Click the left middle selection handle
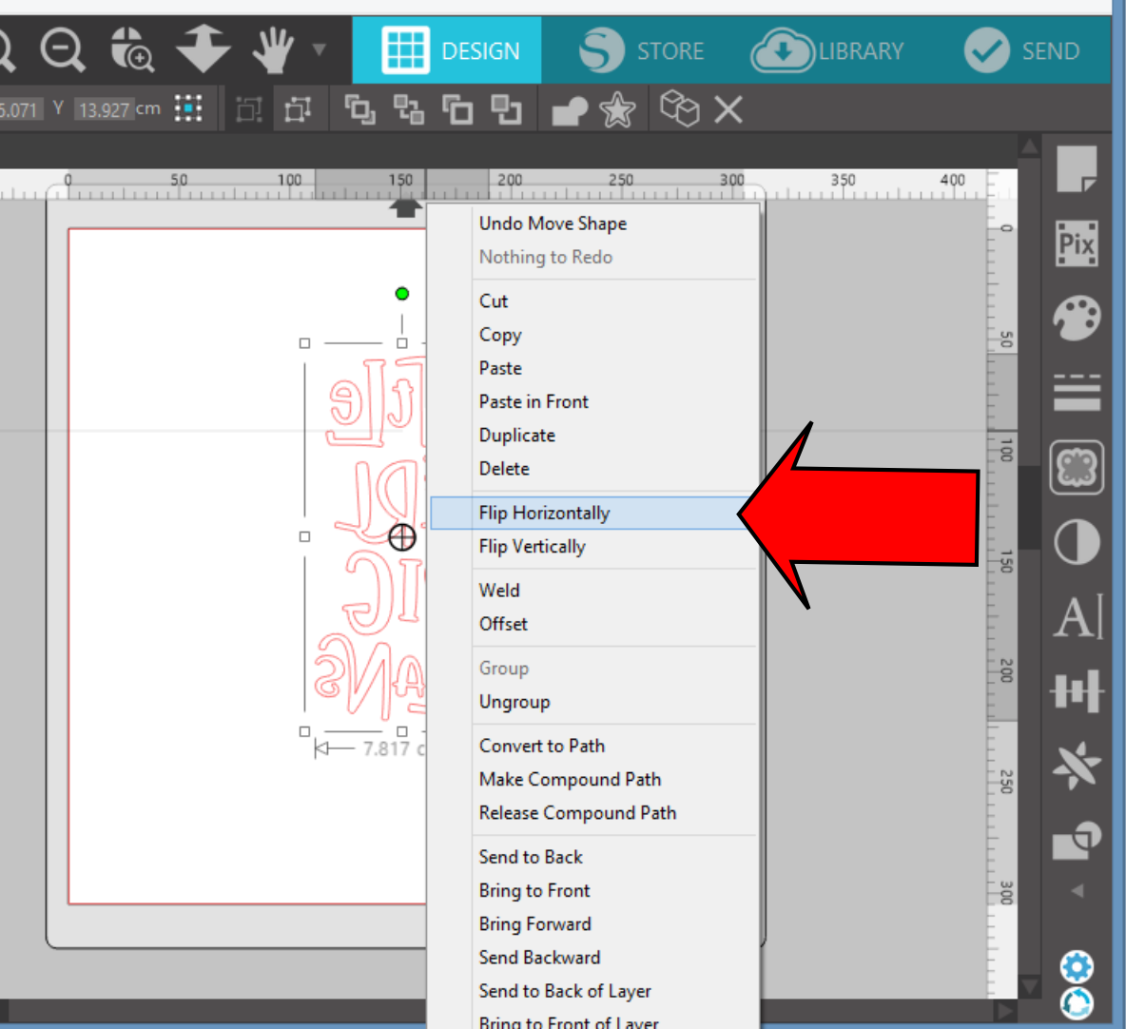1126x1029 pixels. pos(304,536)
